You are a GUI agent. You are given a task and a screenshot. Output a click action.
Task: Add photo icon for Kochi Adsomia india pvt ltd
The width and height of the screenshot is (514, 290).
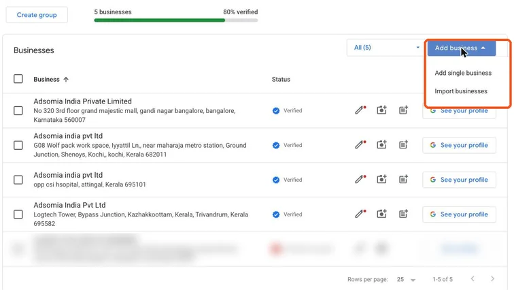point(381,145)
